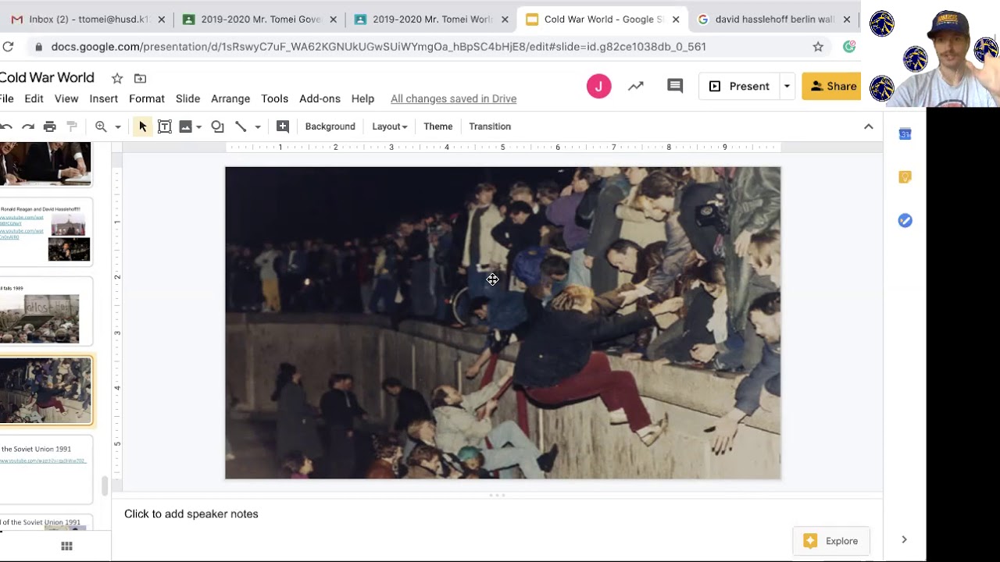The image size is (1000, 562).
Task: Star the Cold War World presentation
Action: pos(117,78)
